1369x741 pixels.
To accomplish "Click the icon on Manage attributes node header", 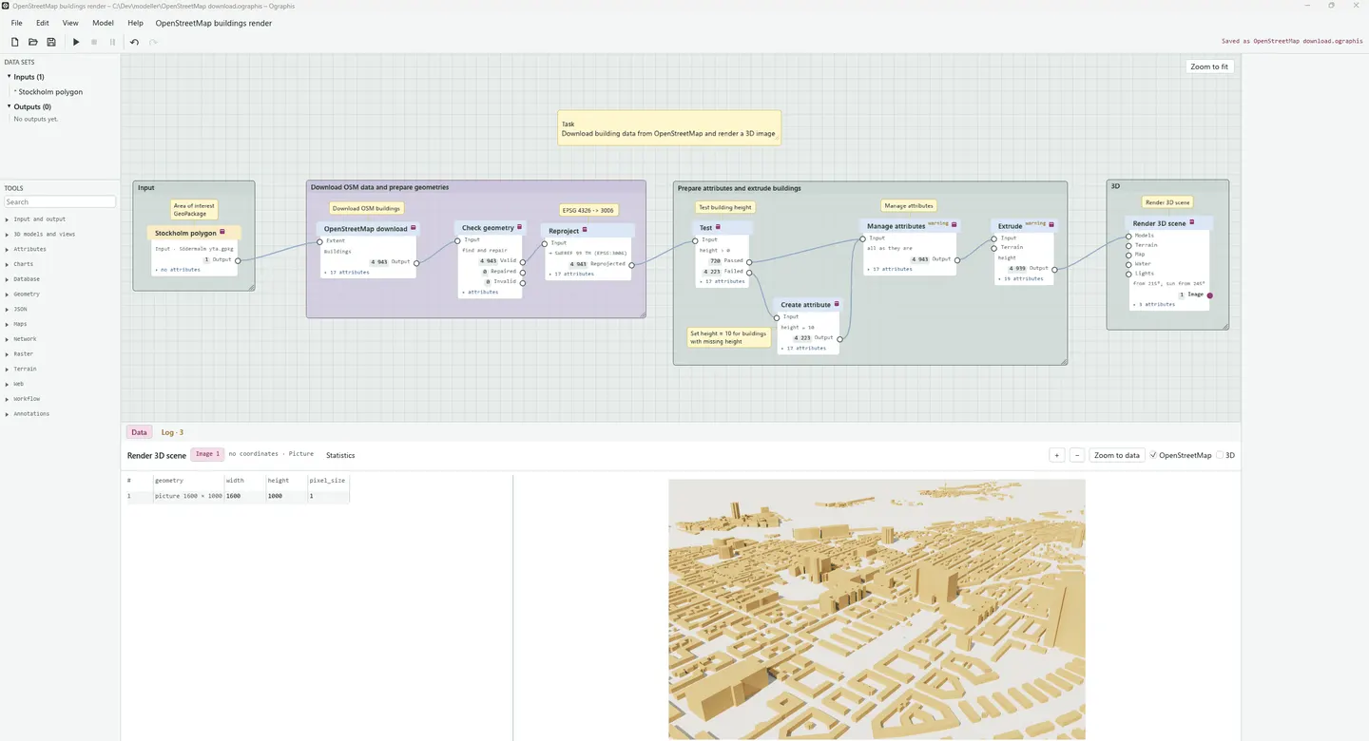I will pyautogui.click(x=954, y=225).
